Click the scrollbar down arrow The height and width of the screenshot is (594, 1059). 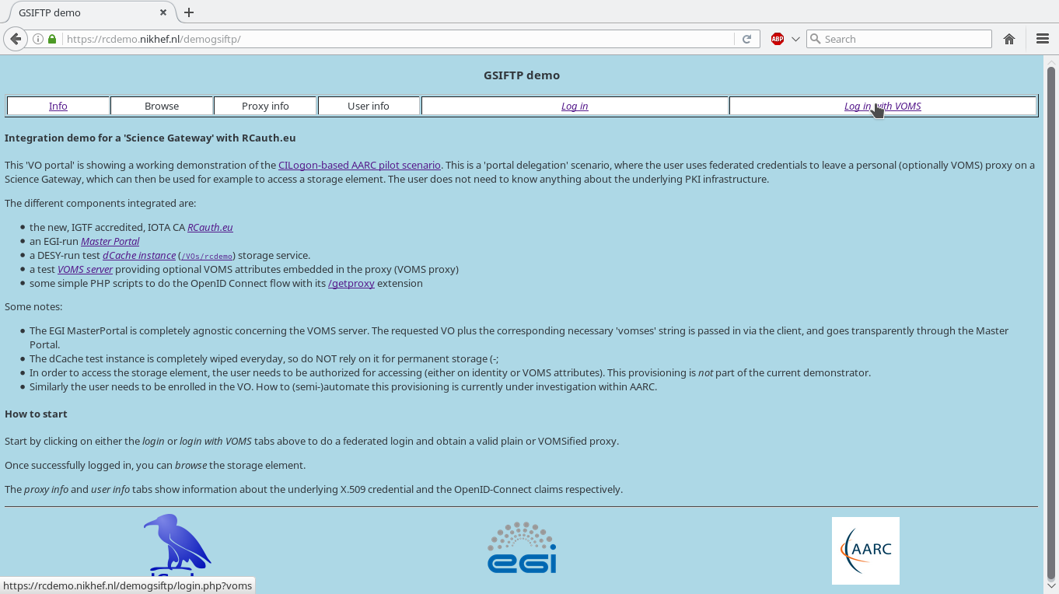[1051, 586]
